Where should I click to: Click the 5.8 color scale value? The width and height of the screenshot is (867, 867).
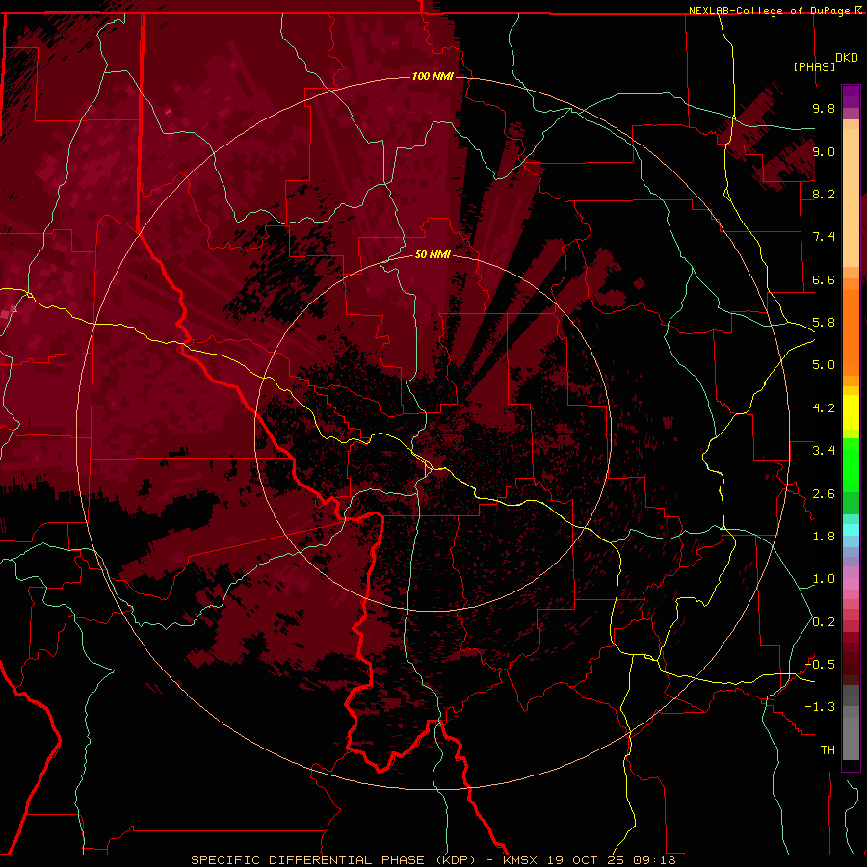pos(824,323)
